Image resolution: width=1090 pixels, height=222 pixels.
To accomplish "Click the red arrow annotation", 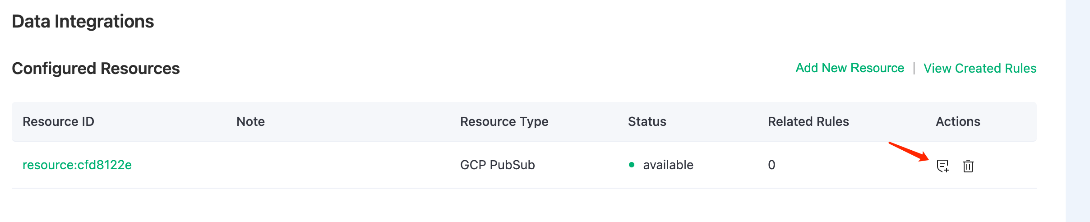I will 909,152.
